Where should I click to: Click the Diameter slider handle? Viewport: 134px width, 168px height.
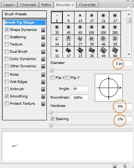[x=52, y=70]
